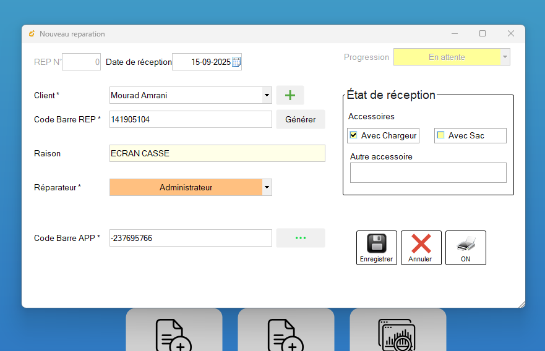Click the REP N° number field

point(81,62)
